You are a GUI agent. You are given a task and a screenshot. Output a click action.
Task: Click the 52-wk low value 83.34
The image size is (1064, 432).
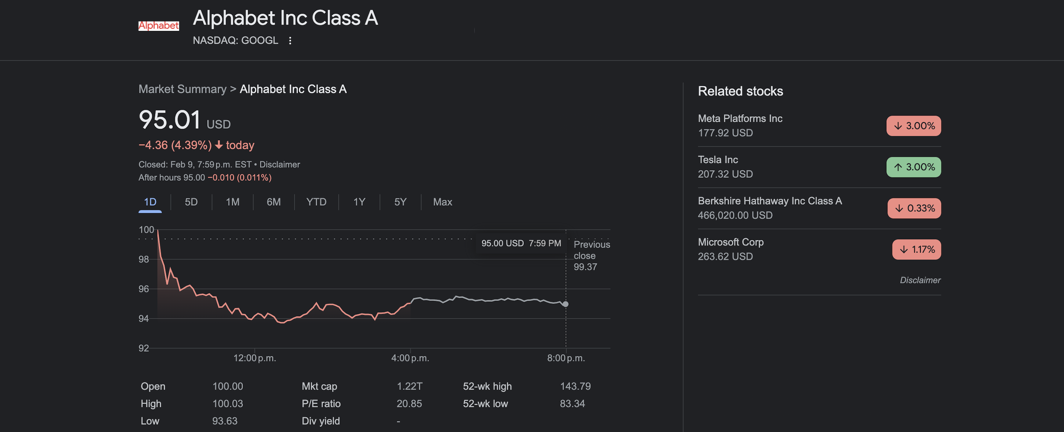point(572,404)
